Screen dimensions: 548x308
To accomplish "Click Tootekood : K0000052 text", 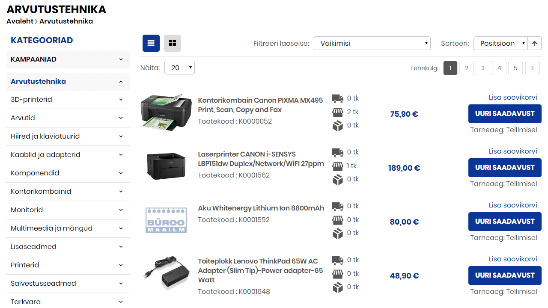I will coord(235,121).
